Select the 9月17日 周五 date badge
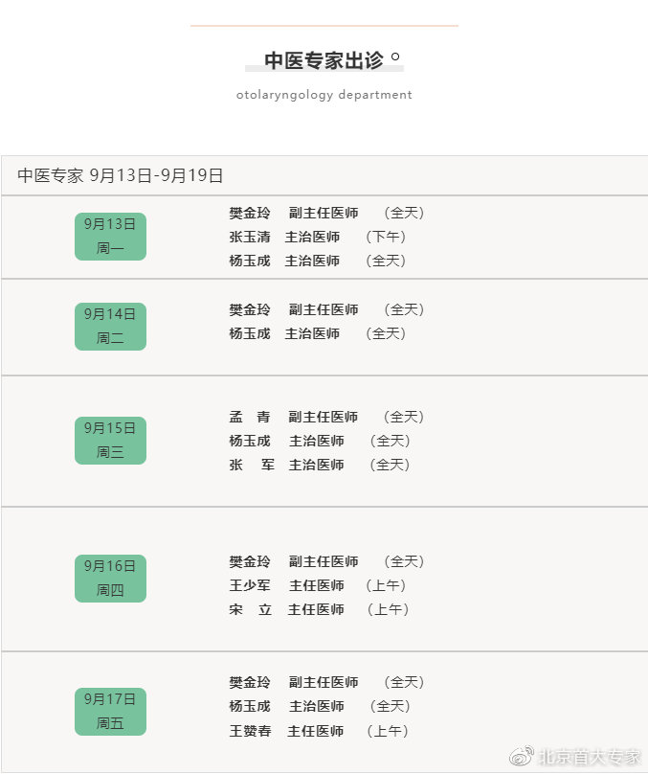Viewport: 648px width, 774px height. [110, 712]
